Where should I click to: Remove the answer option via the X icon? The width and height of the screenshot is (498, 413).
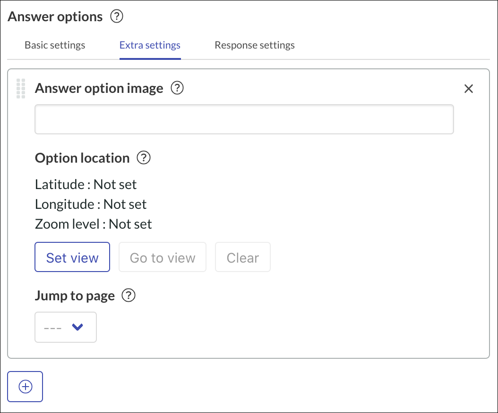click(468, 89)
